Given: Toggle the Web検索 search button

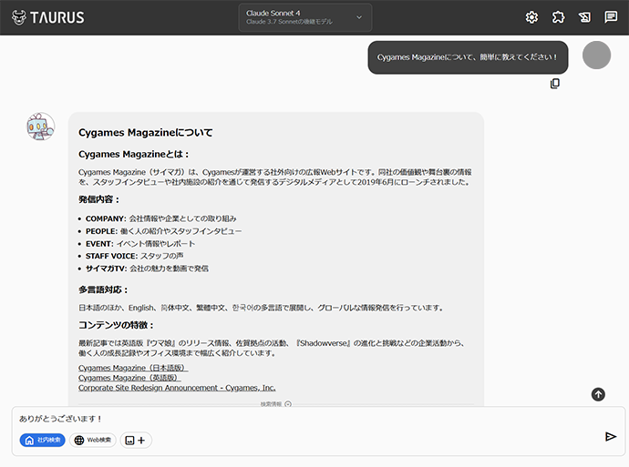Looking at the screenshot, I should click(x=93, y=441).
